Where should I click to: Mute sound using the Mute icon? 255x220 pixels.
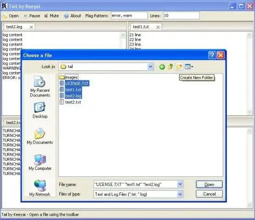(46, 16)
